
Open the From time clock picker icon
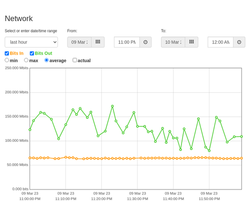pyautogui.click(x=145, y=42)
